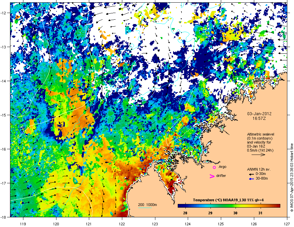
Task: Click longitude axis label '125'
Action: (x=221, y=224)
